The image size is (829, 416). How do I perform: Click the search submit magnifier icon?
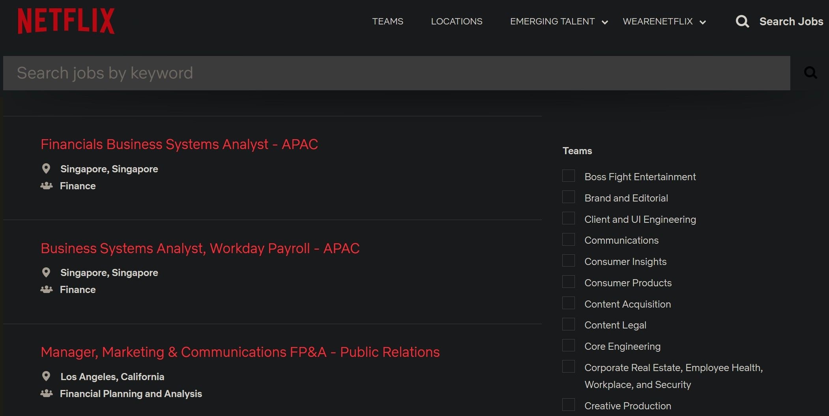coord(810,73)
